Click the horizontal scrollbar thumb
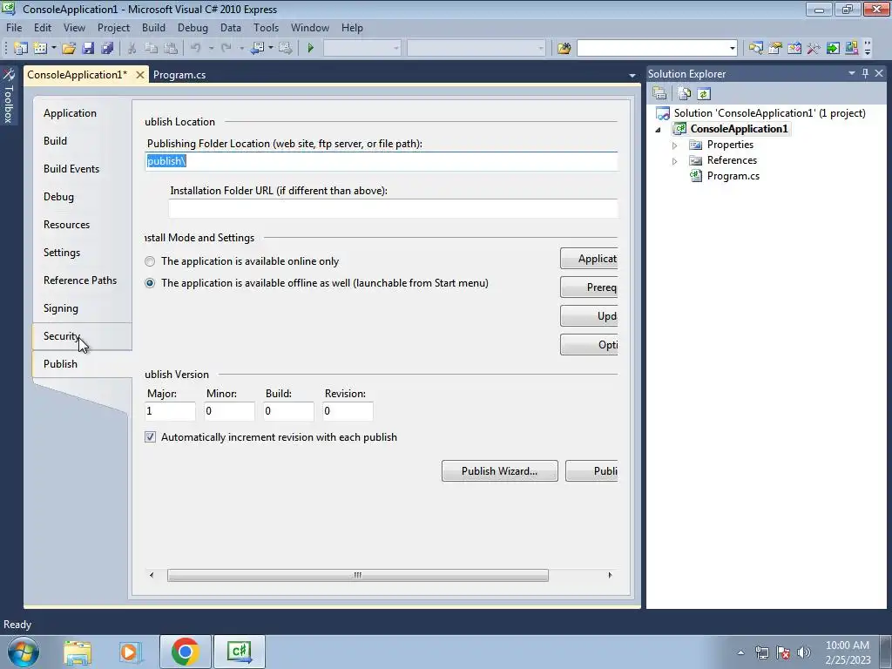 point(358,575)
